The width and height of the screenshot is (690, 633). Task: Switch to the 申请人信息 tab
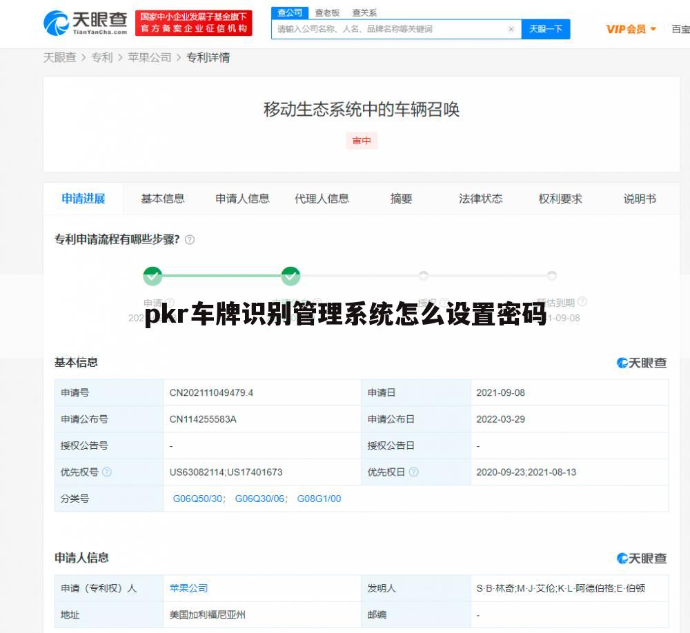(x=242, y=199)
